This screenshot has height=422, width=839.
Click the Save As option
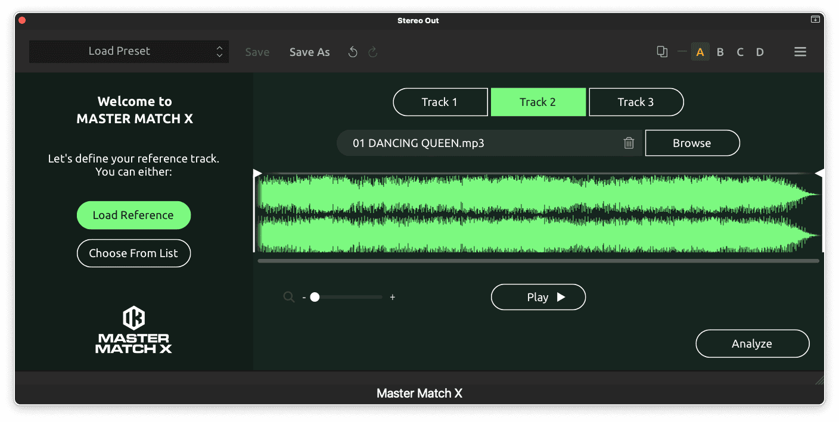click(x=309, y=52)
